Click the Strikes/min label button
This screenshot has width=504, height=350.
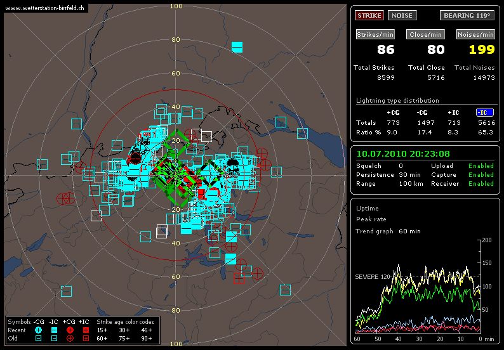point(373,34)
